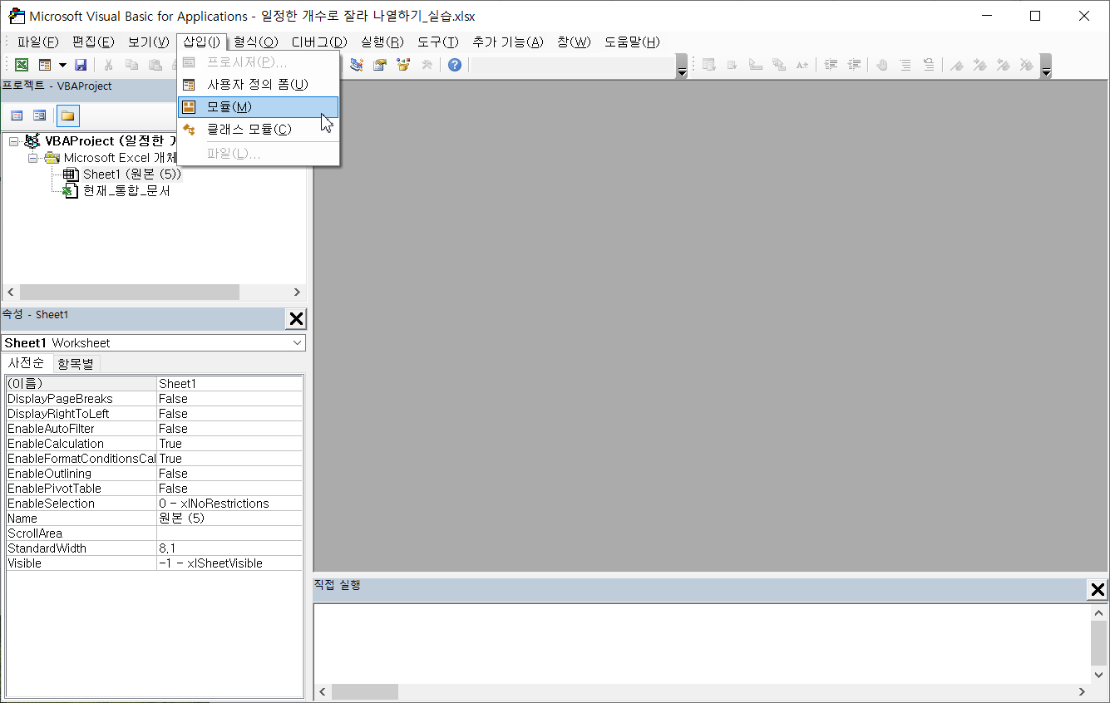Toggle Folders button in Project panel
Image resolution: width=1110 pixels, height=703 pixels.
(67, 116)
